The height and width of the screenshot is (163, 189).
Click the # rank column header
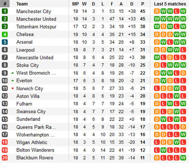[x=5, y=4]
